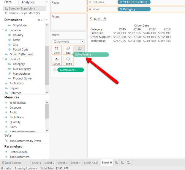
Task: Select the Order ID (Returns) dimension
Action: 21,54
